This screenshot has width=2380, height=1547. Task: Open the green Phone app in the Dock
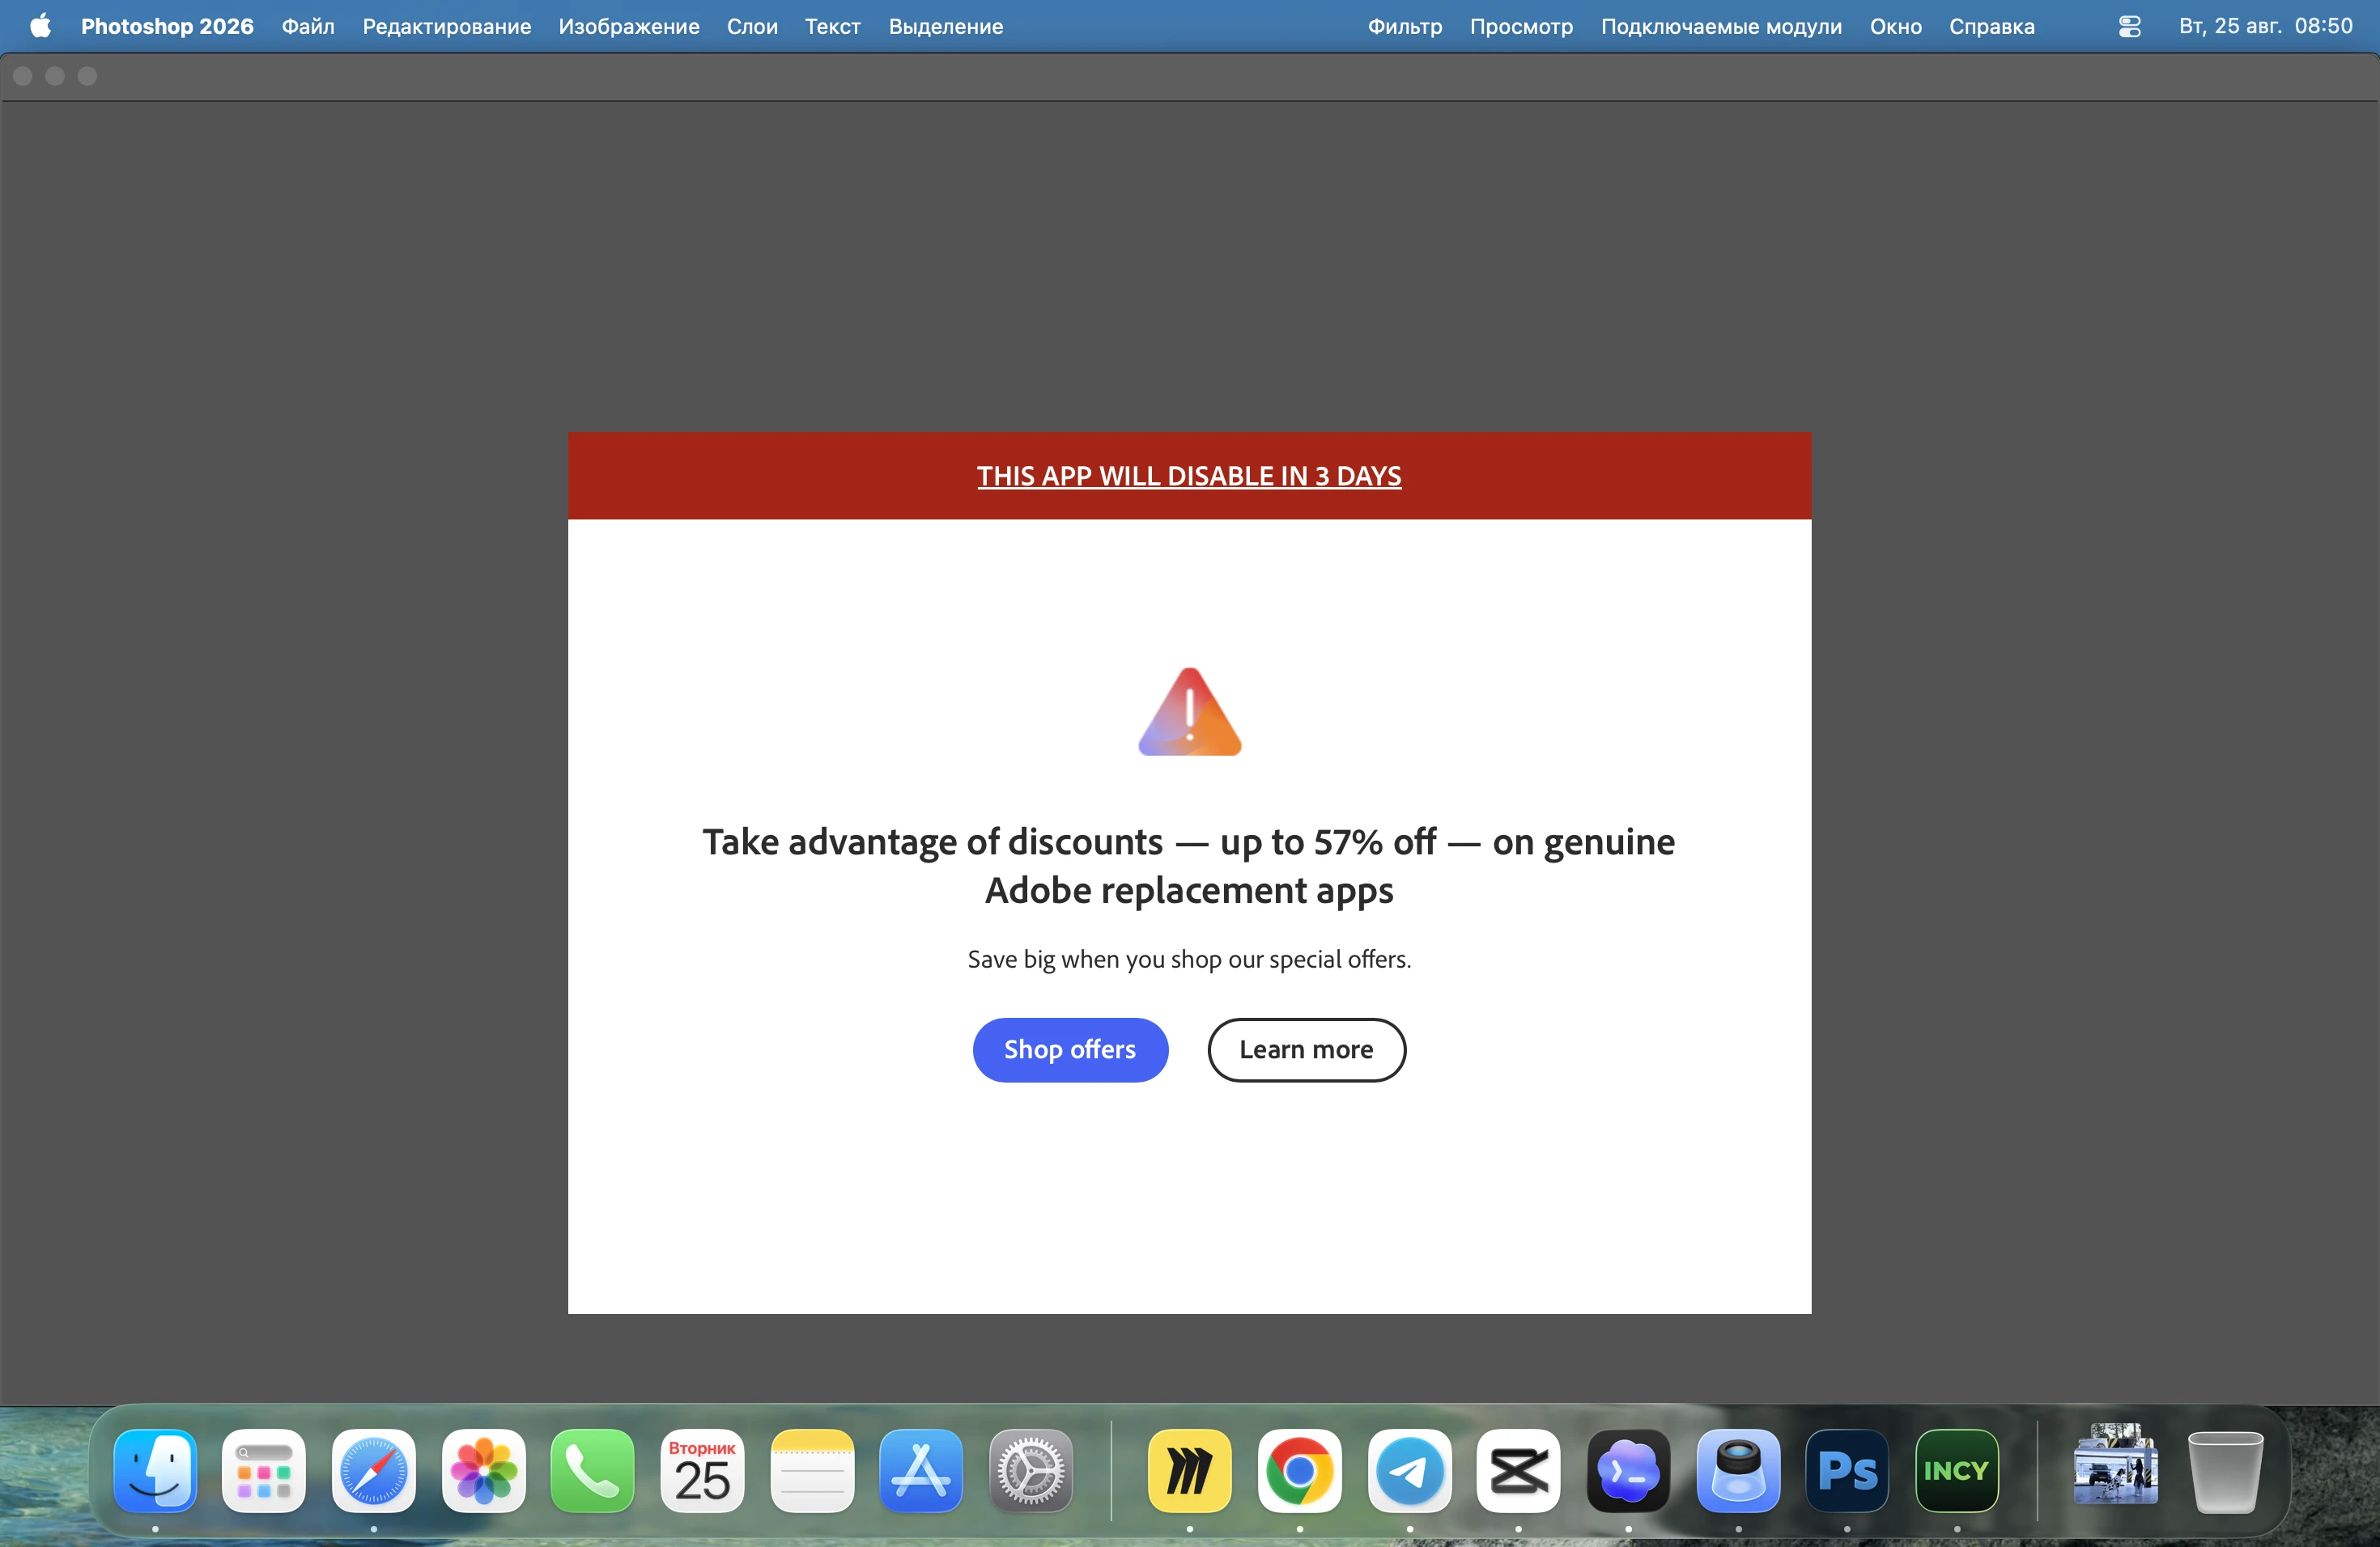(592, 1470)
